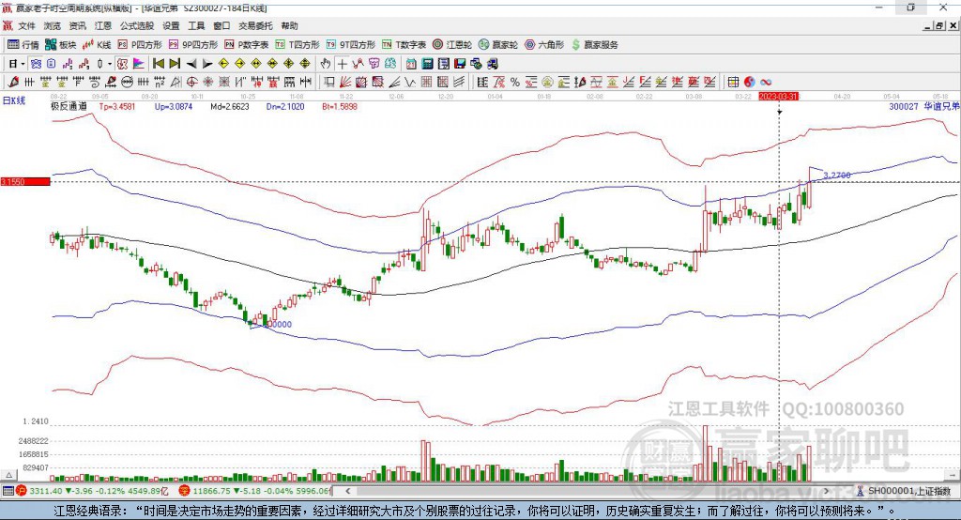
Task: Click the black left arrow icon
Action: tap(191, 64)
